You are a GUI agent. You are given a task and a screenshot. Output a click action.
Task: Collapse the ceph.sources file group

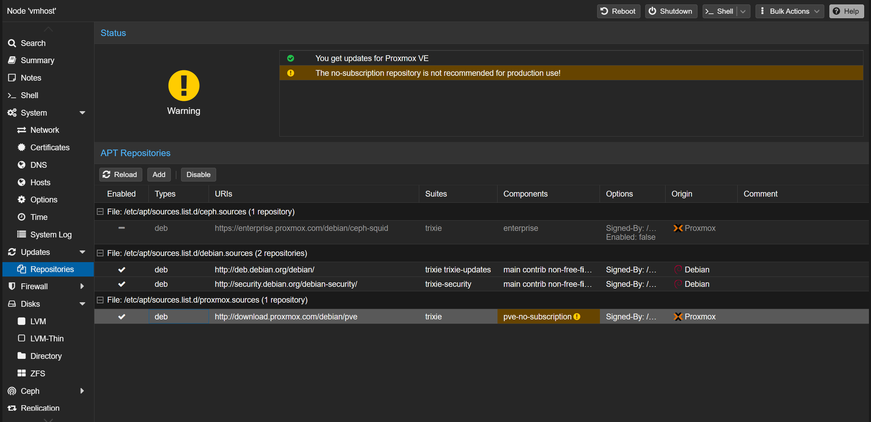click(100, 212)
